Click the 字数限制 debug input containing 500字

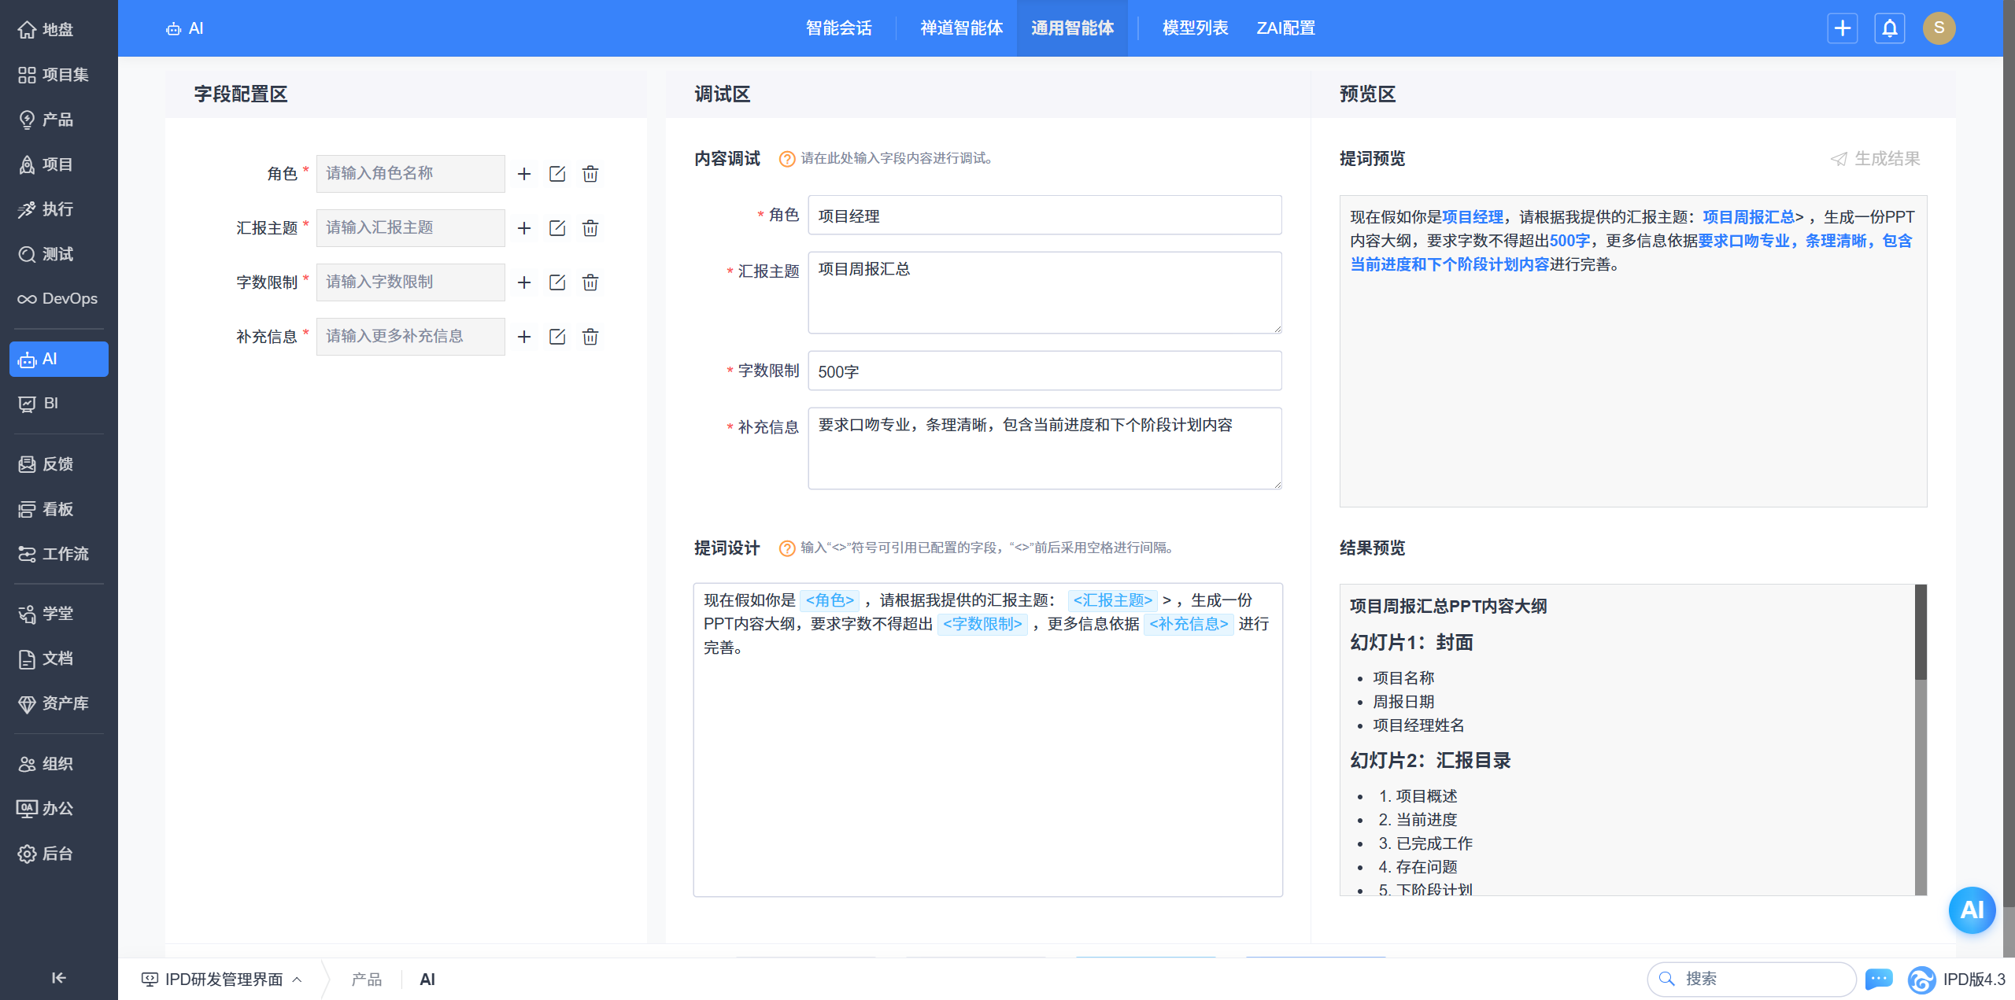[x=1044, y=371]
